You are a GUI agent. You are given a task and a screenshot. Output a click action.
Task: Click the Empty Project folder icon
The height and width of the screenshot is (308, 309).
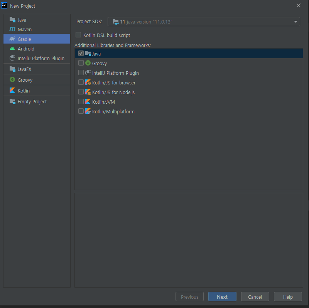tap(12, 101)
